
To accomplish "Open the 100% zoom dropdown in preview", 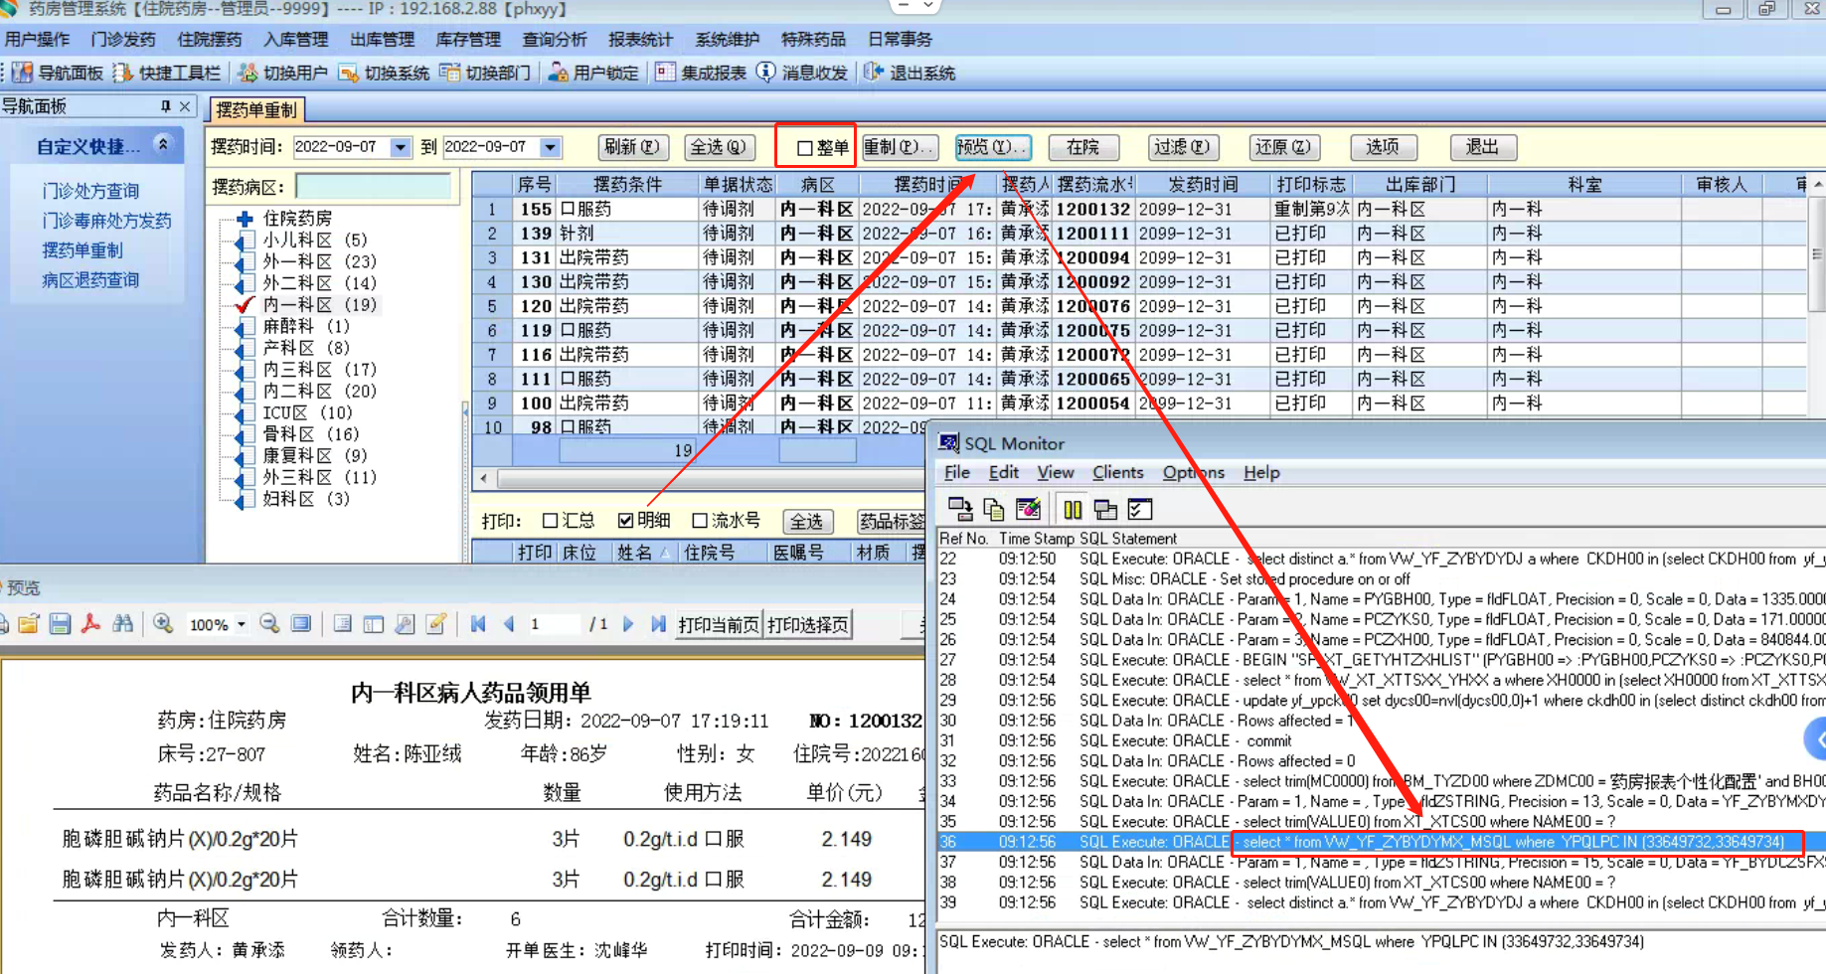I will click(242, 625).
